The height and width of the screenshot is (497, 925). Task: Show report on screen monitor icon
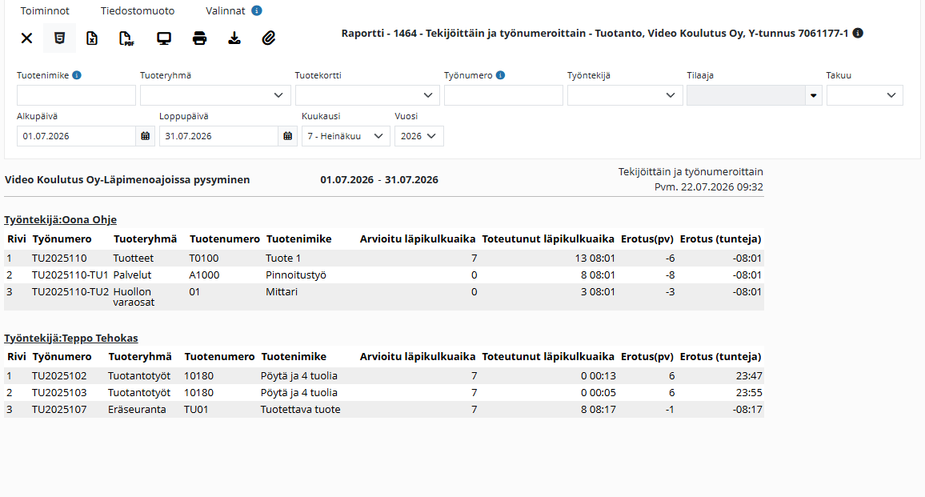click(x=164, y=38)
